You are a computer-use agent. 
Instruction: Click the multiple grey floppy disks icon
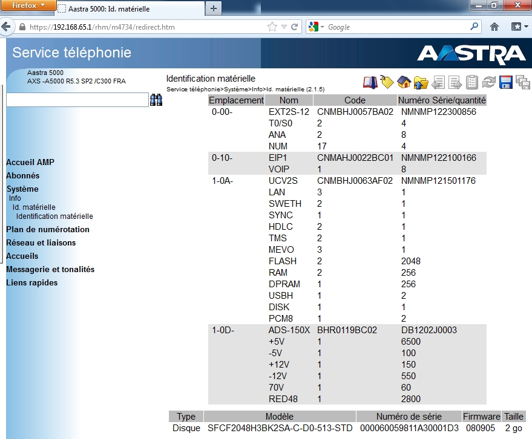[523, 82]
